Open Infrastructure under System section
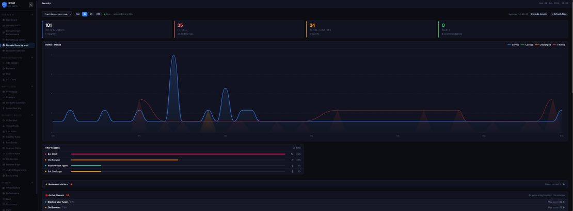The height and width of the screenshot is (211, 573). pyautogui.click(x=12, y=188)
